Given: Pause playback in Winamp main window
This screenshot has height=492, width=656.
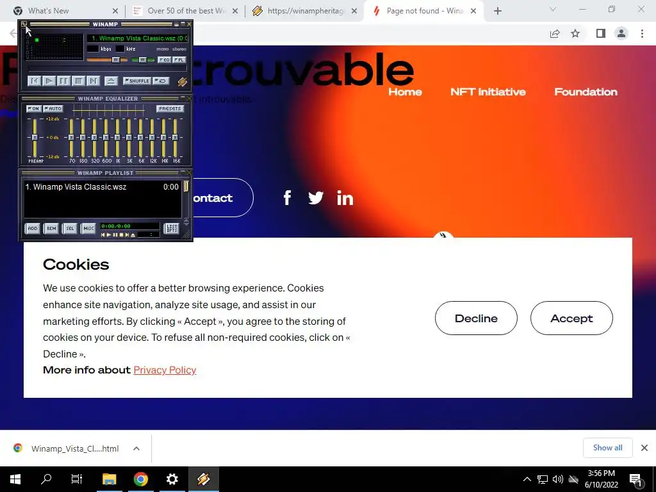Looking at the screenshot, I should pos(63,81).
